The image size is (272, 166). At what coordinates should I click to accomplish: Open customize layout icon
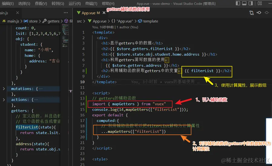click(260, 3)
